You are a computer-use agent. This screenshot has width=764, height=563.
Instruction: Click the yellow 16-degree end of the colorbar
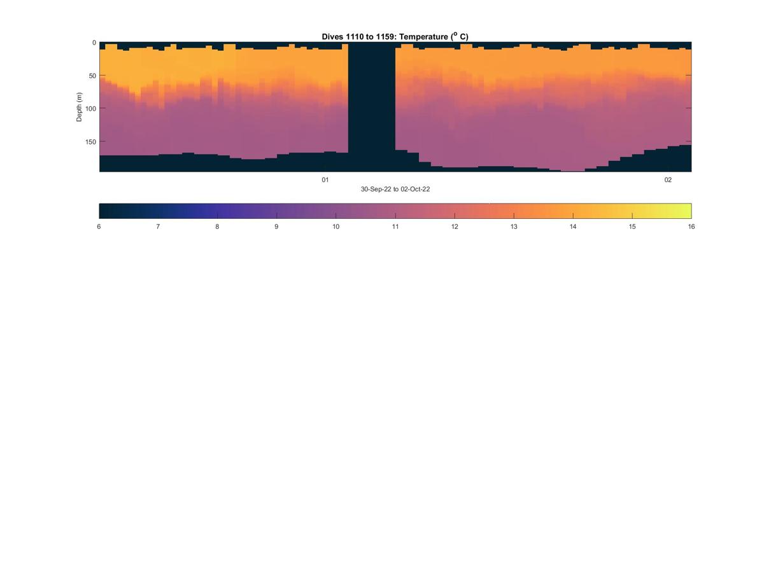686,211
